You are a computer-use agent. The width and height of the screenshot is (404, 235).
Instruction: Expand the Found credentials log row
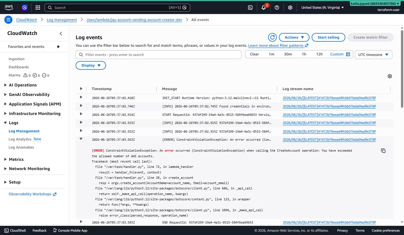click(x=81, y=105)
